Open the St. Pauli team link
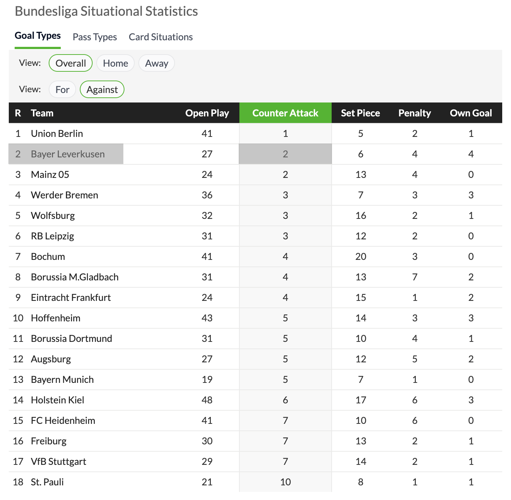Viewport: 511px width, 500px height. 47,482
